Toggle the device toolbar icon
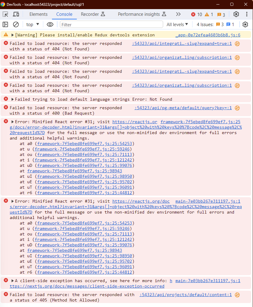This screenshot has width=253, height=307. pyautogui.click(x=16, y=14)
